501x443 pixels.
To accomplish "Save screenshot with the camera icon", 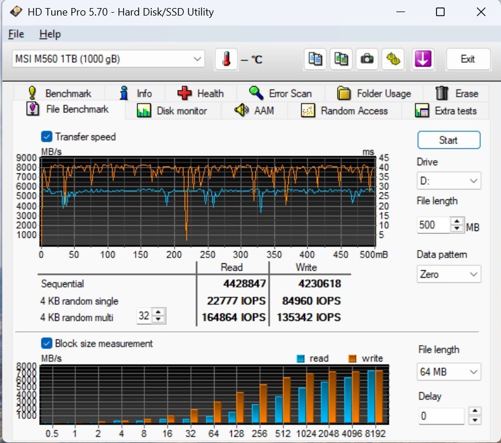I will click(367, 59).
